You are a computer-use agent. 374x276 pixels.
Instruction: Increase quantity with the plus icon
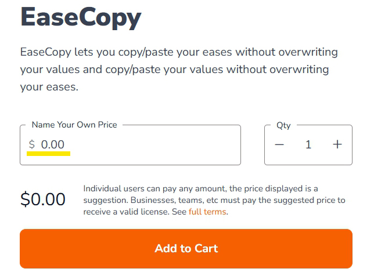[337, 144]
